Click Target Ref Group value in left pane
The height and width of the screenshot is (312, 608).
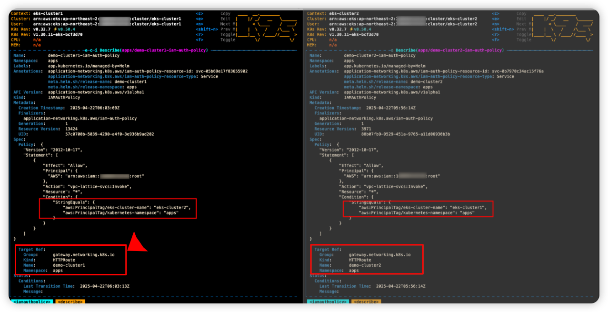(84, 254)
